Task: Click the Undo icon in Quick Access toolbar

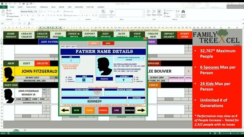Action: point(10,4)
